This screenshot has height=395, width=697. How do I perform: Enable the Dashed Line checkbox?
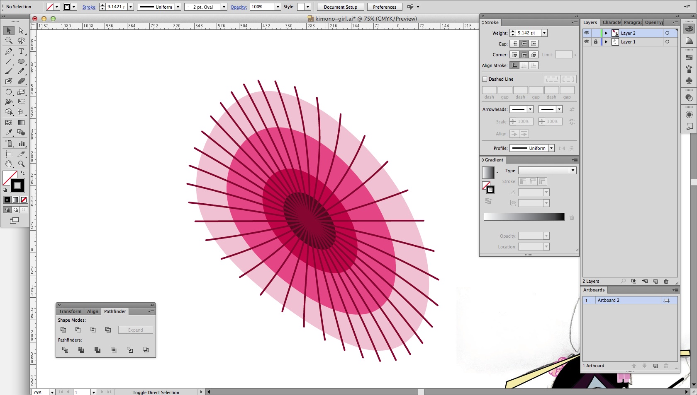coord(485,79)
